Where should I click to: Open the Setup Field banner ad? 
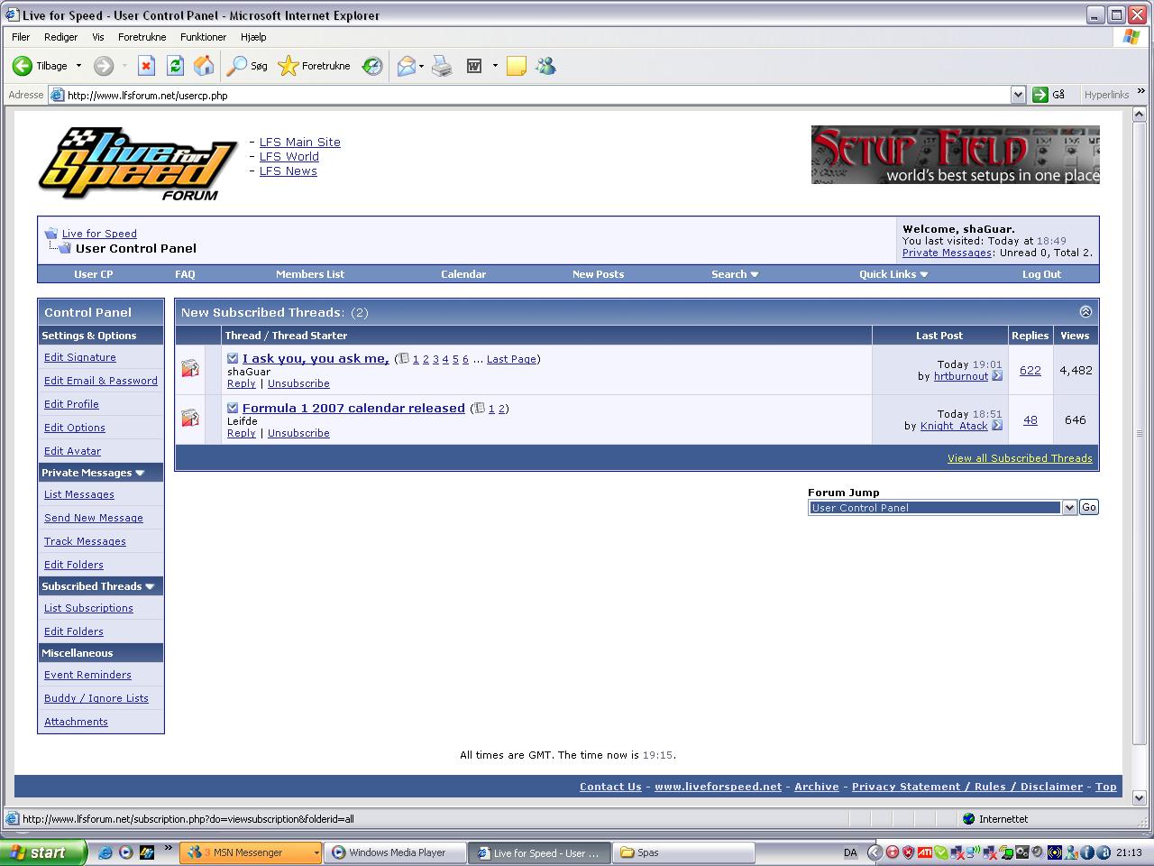click(x=955, y=155)
